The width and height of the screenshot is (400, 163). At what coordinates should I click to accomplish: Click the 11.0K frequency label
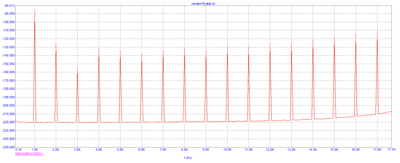click(248, 150)
